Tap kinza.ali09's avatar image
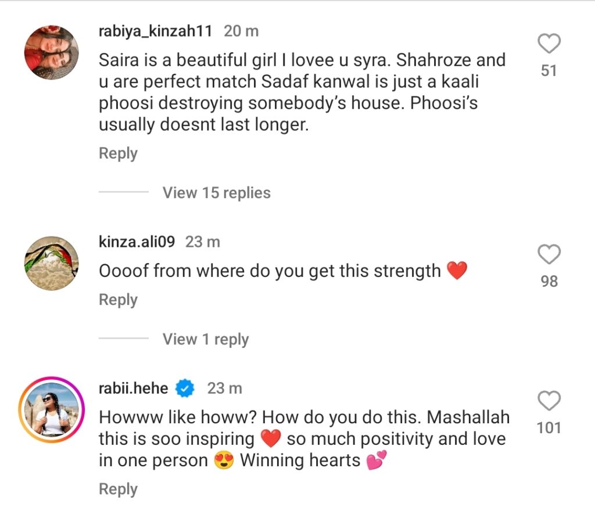Image resolution: width=595 pixels, height=529 pixels. [x=51, y=263]
